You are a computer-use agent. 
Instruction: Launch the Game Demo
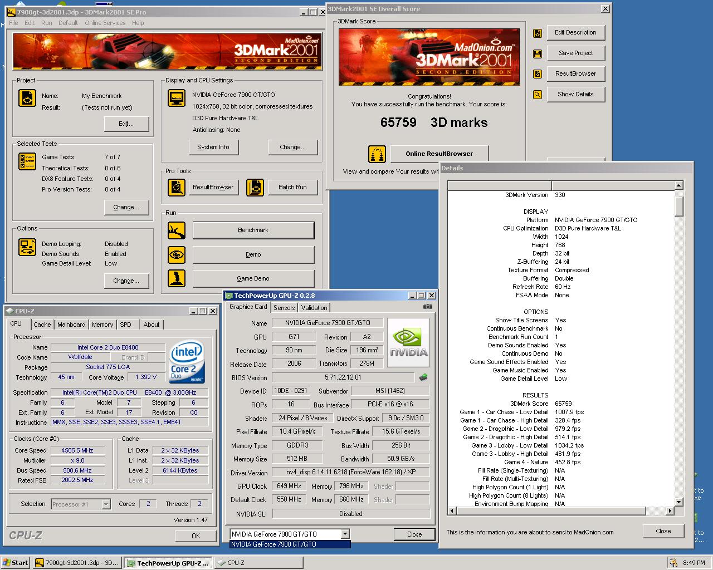[x=253, y=278]
